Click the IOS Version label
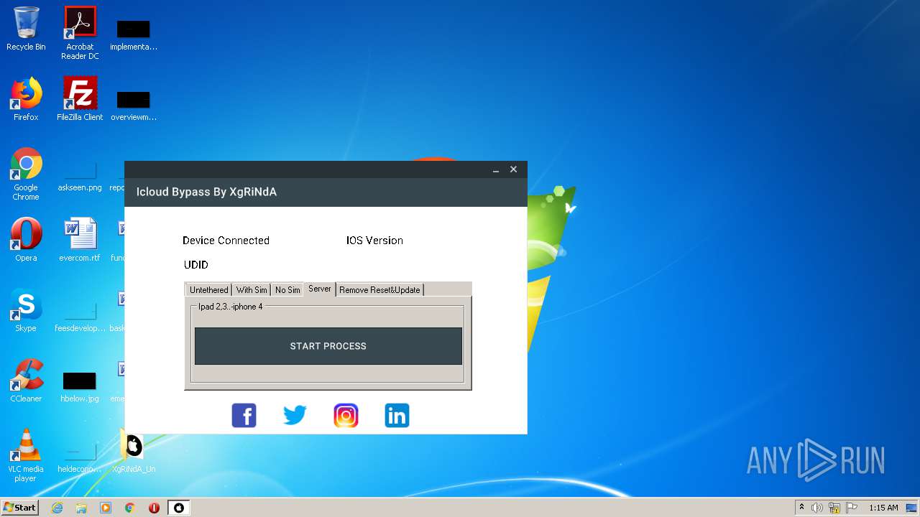The height and width of the screenshot is (517, 920). (x=374, y=241)
